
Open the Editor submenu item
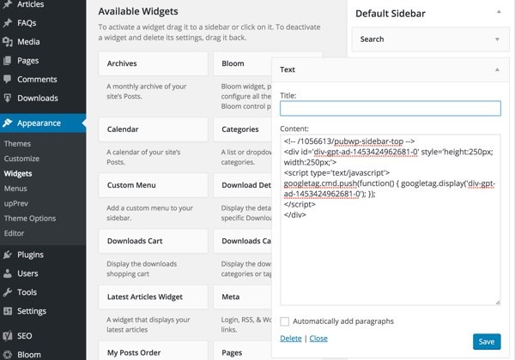tap(14, 233)
